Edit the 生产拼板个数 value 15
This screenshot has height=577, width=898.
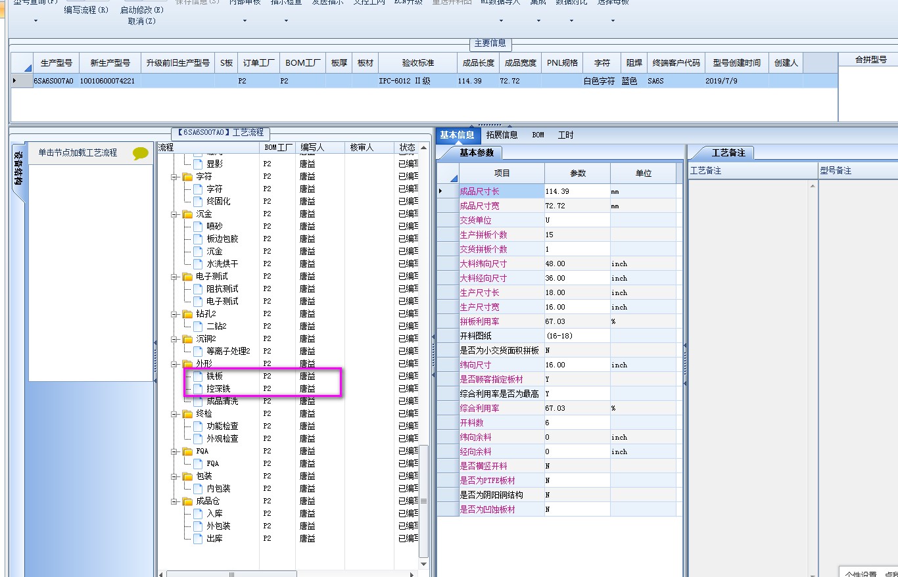pos(577,235)
